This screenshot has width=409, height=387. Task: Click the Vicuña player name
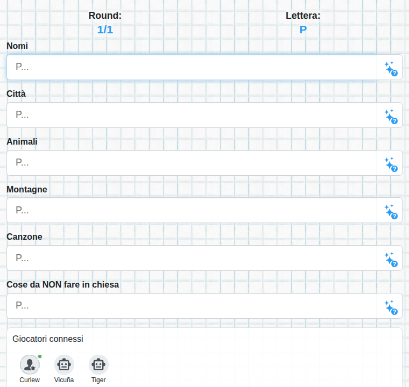coord(64,380)
